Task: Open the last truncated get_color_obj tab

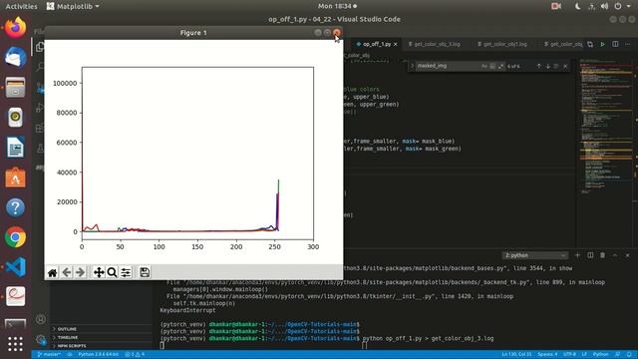Action: pos(562,44)
